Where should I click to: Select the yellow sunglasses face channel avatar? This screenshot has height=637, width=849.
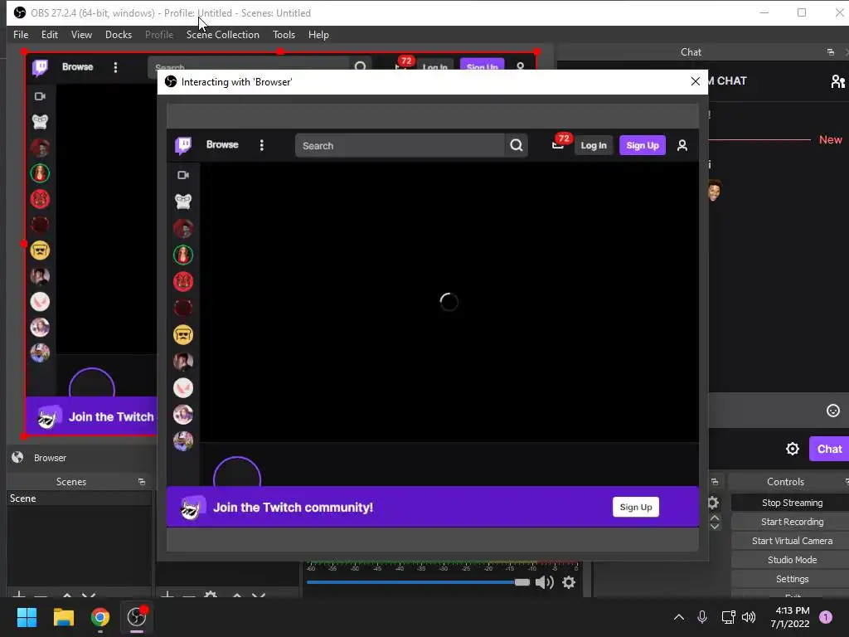(183, 335)
